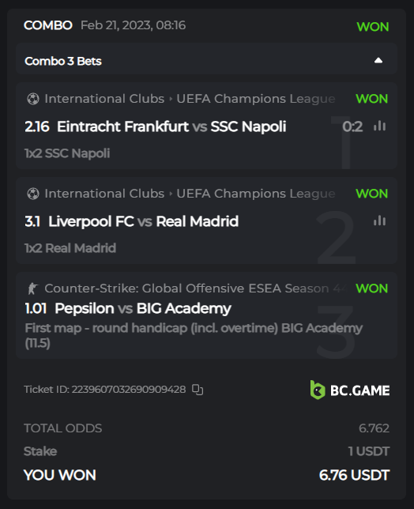Click International Clubs in second bet

pyautogui.click(x=104, y=194)
